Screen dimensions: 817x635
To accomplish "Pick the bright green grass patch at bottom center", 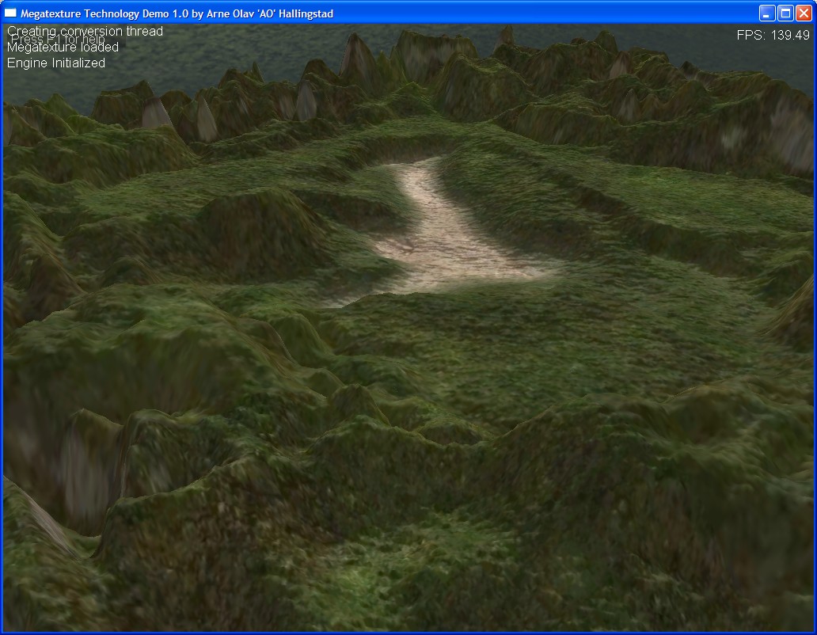I will [x=420, y=554].
